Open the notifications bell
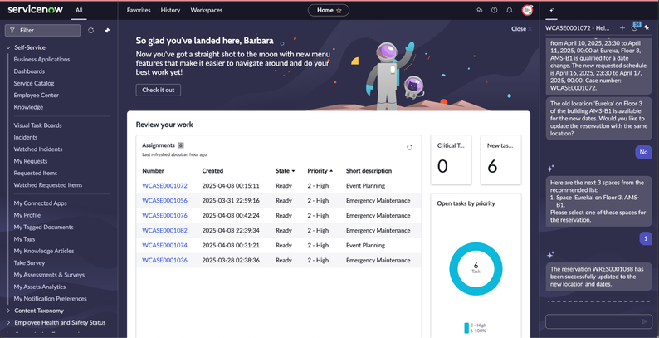 pos(510,10)
